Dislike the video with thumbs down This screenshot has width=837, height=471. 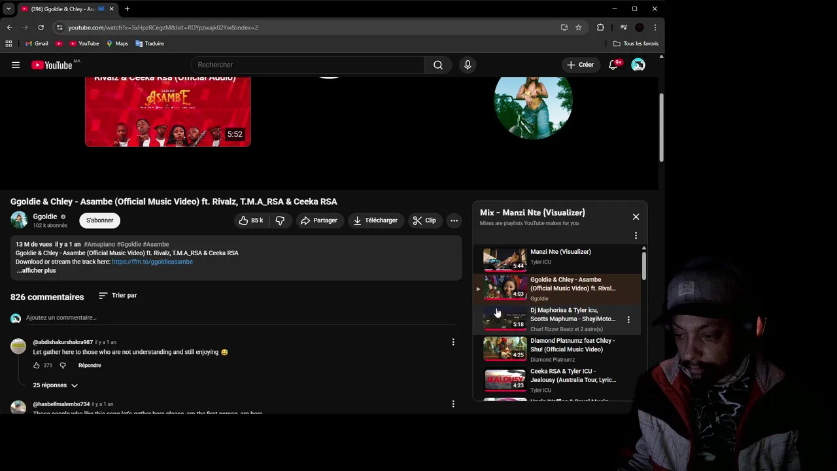pos(280,220)
